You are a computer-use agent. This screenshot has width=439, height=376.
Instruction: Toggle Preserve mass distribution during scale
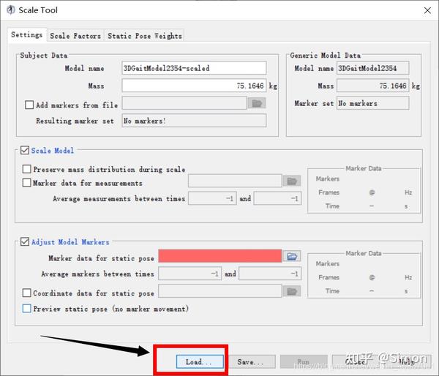pos(26,169)
